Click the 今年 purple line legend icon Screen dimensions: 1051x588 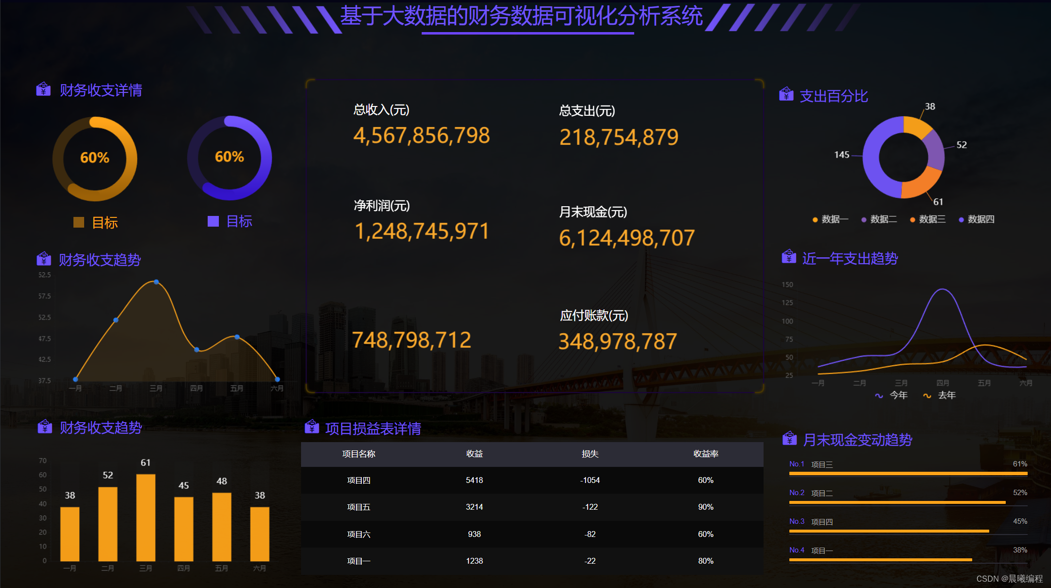point(879,395)
